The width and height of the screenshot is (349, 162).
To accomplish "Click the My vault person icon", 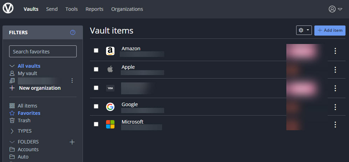I will point(12,73).
